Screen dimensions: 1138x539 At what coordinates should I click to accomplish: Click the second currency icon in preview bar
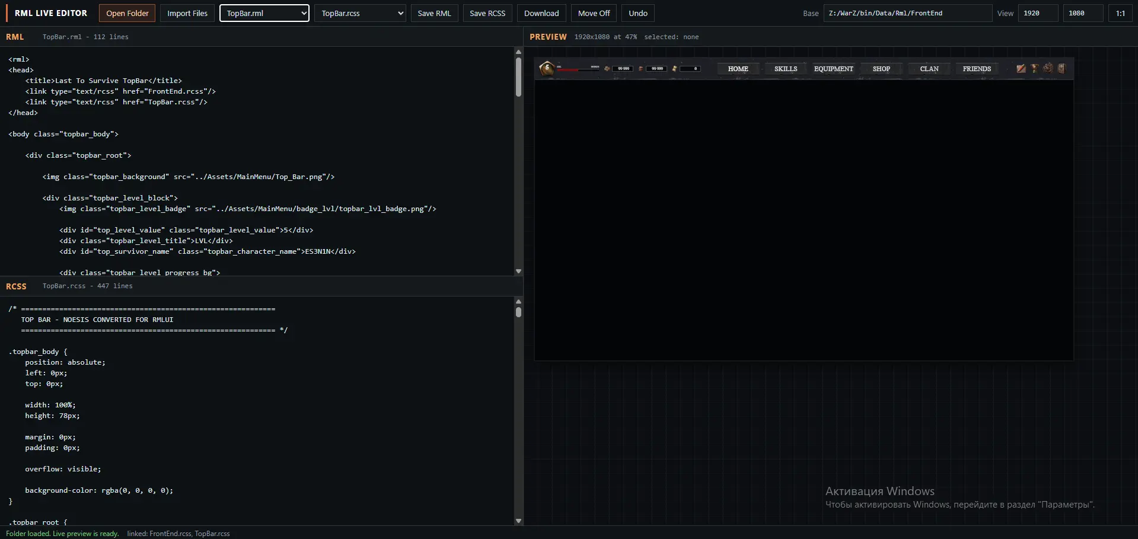point(640,69)
